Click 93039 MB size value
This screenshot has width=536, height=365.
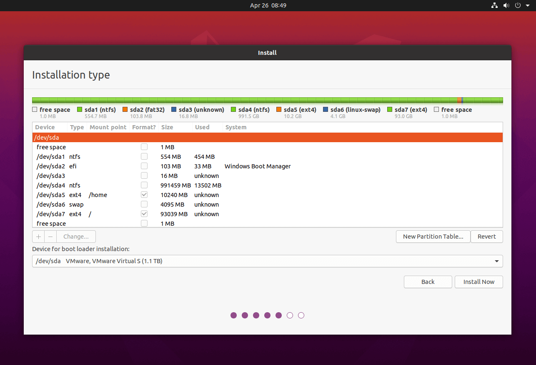[174, 214]
